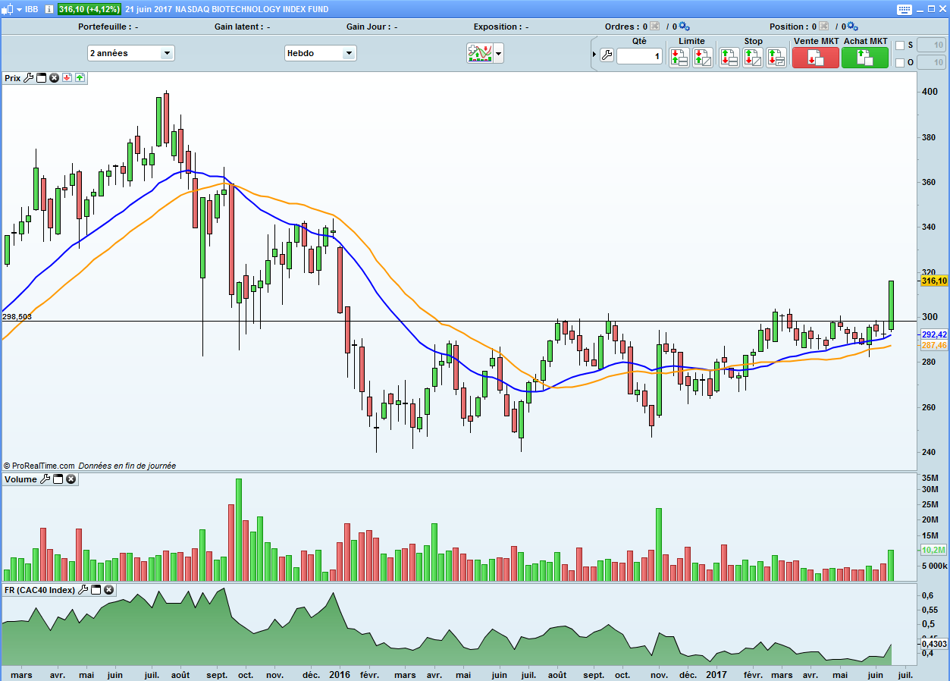Click the first Limite order icon
This screenshot has width=950, height=681.
pyautogui.click(x=679, y=57)
